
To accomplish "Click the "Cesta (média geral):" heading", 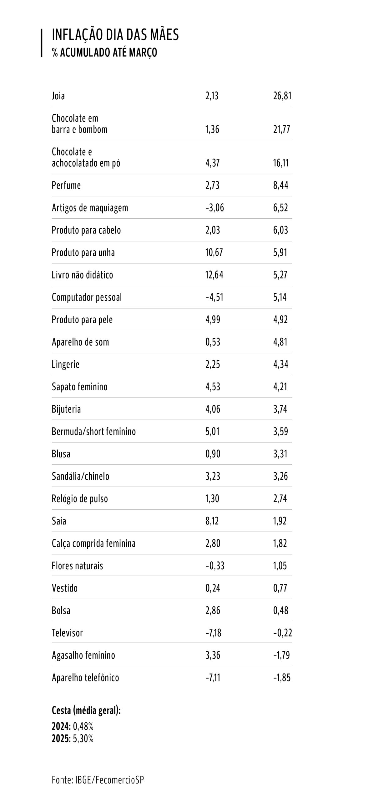I will tap(86, 711).
